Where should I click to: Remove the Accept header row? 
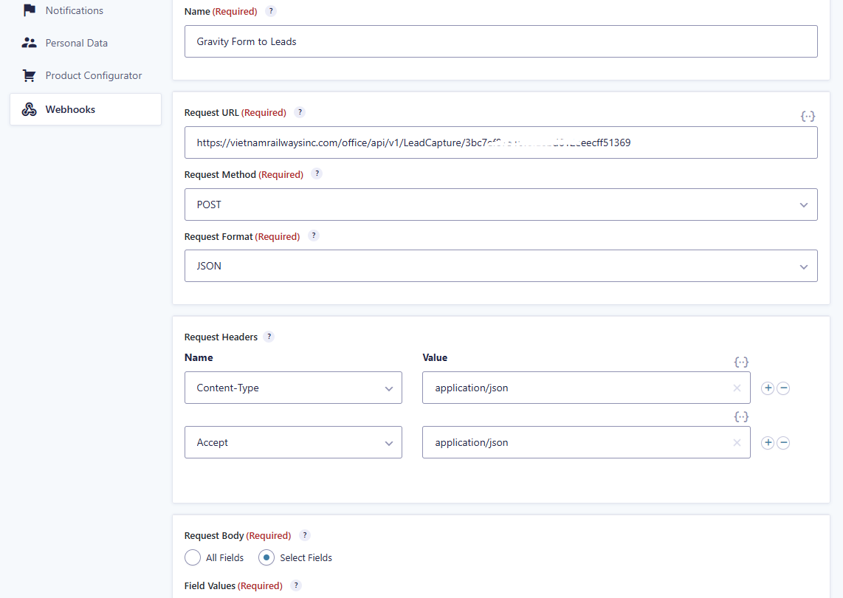point(783,443)
